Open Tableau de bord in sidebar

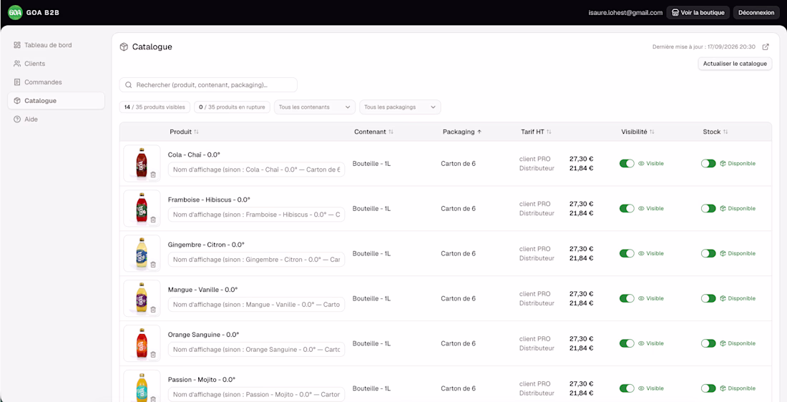[57, 45]
